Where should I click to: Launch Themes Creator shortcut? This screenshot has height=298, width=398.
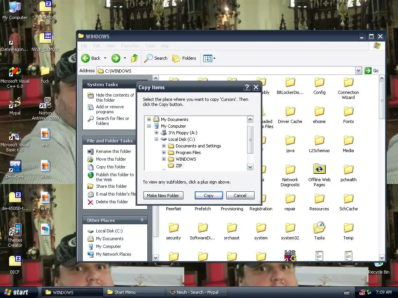click(15, 235)
